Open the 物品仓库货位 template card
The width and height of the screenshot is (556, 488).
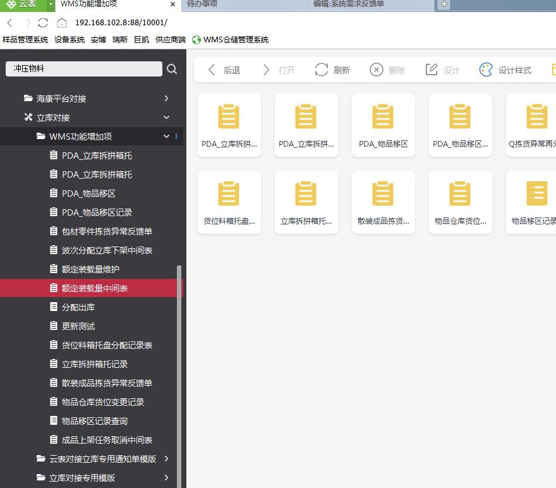pyautogui.click(x=461, y=202)
